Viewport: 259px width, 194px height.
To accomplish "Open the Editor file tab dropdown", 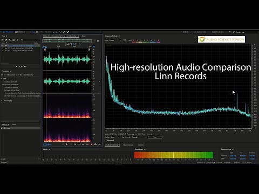I will 78,36.
